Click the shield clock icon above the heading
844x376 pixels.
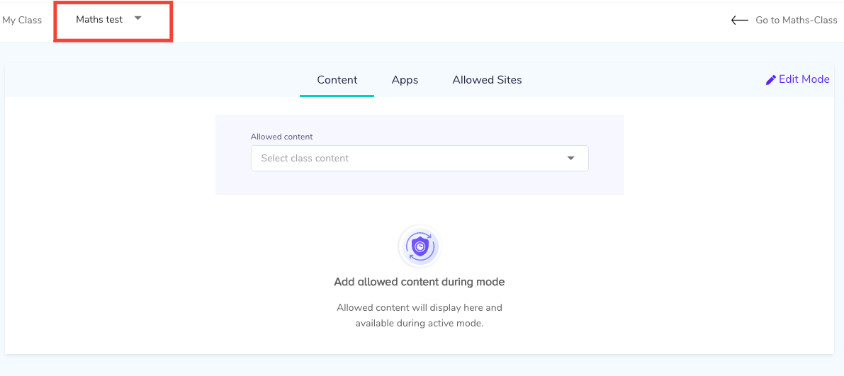point(420,247)
